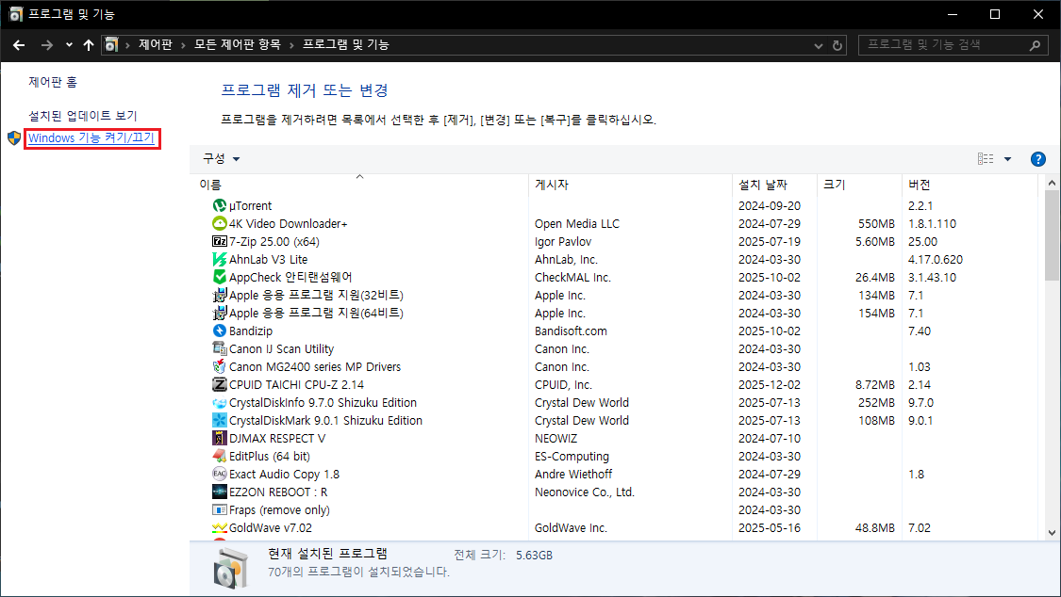Click the GoldWave v7.02 icon
1061x597 pixels.
click(219, 528)
